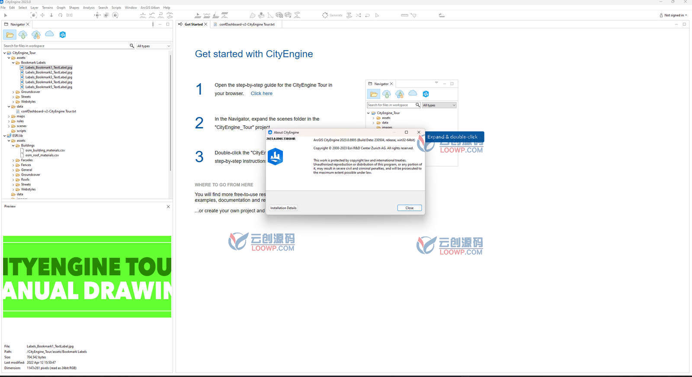Image resolution: width=692 pixels, height=377 pixels.
Task: Click the blue hexagon icon in Navigator
Action: 63,35
